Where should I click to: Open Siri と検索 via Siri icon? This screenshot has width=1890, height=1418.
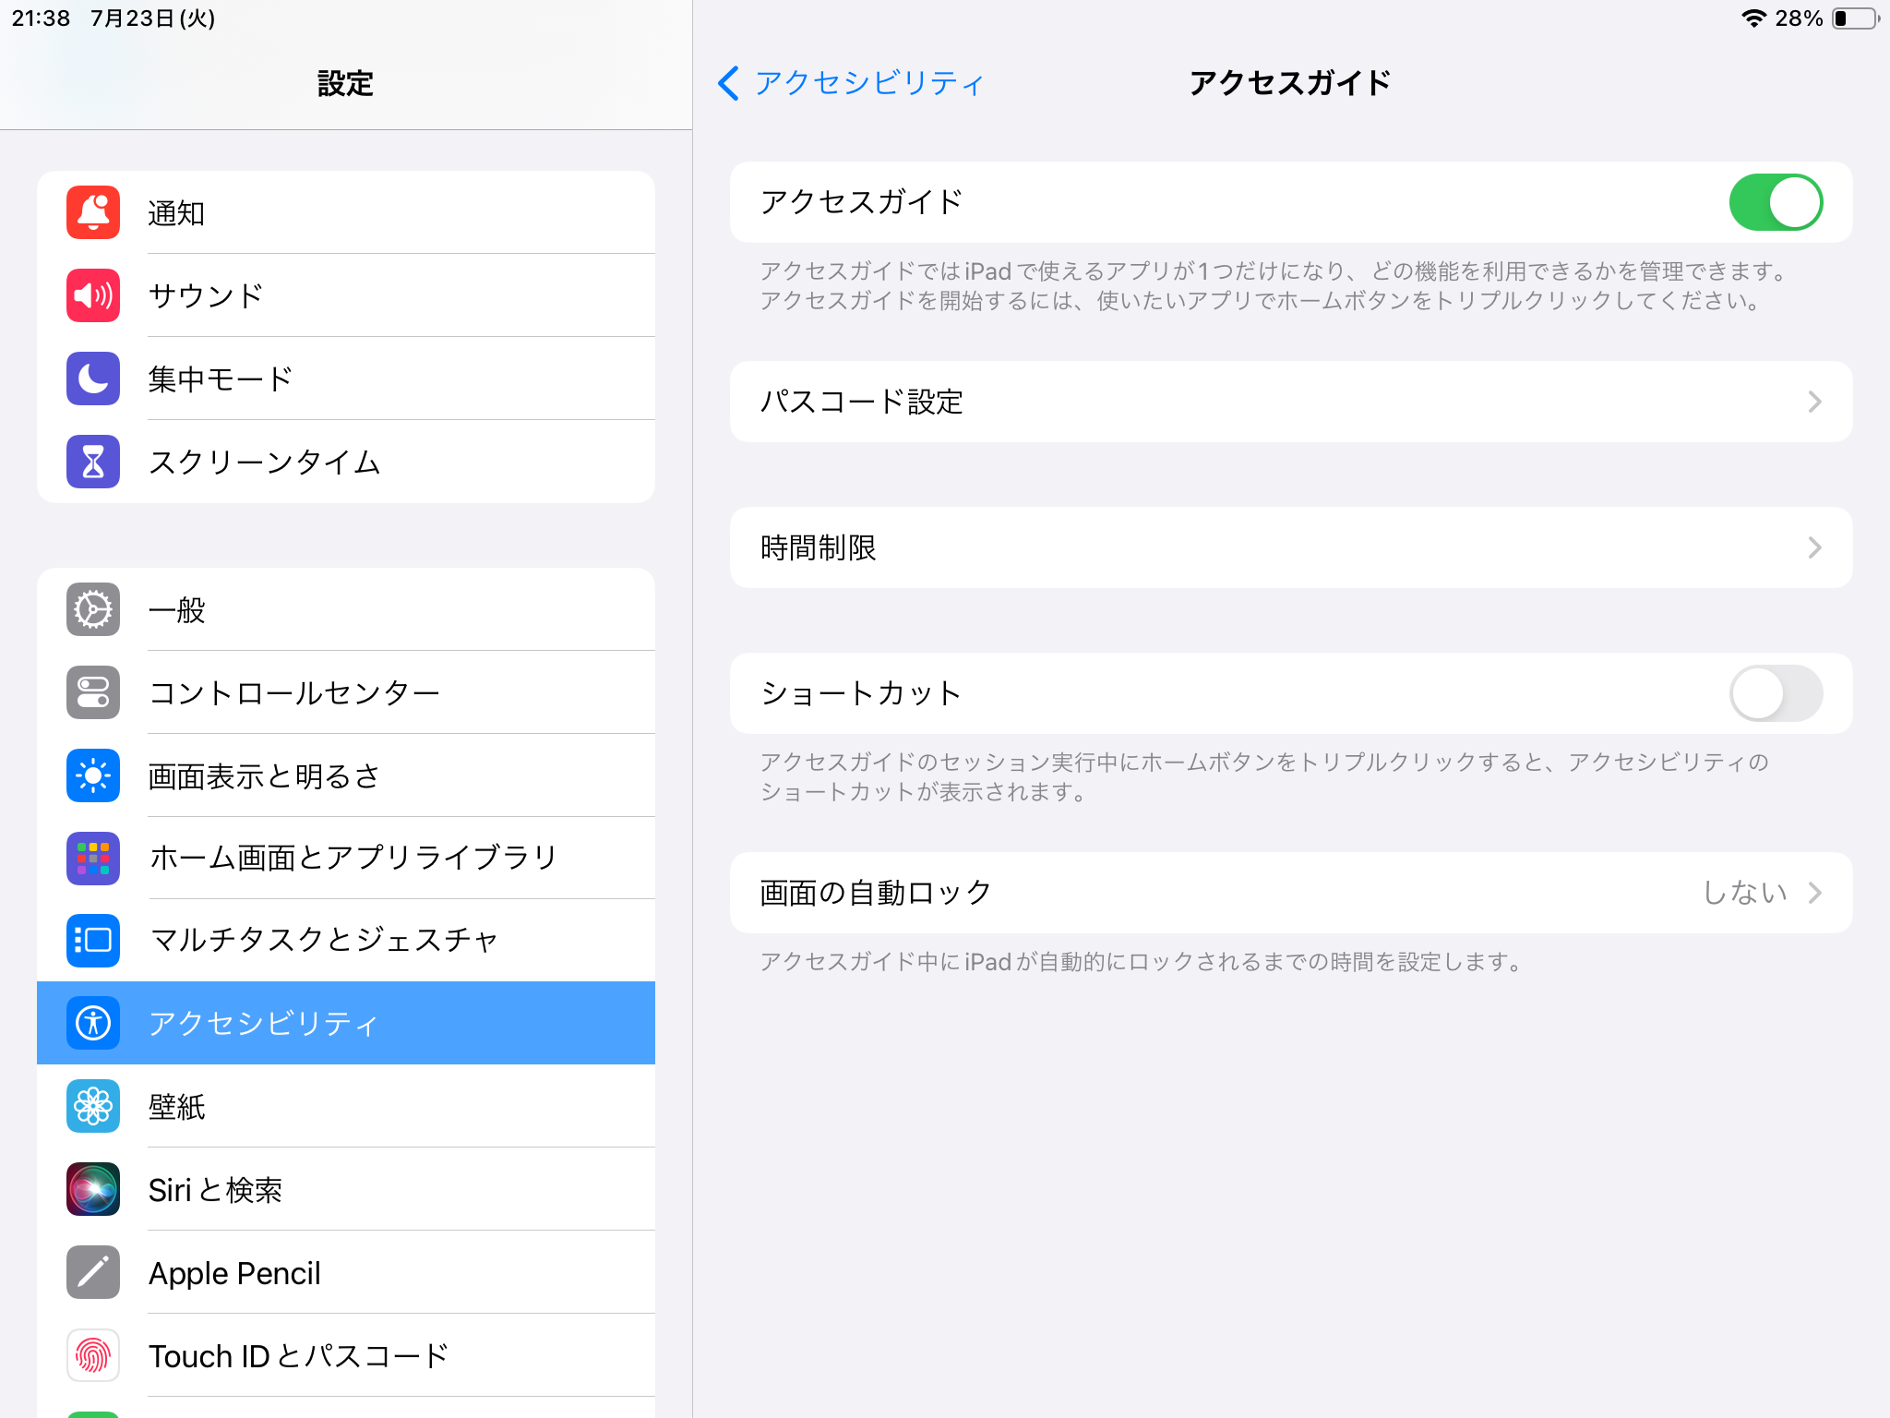click(93, 1189)
